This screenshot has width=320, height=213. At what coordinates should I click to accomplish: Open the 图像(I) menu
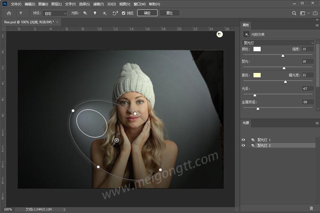point(43,4)
